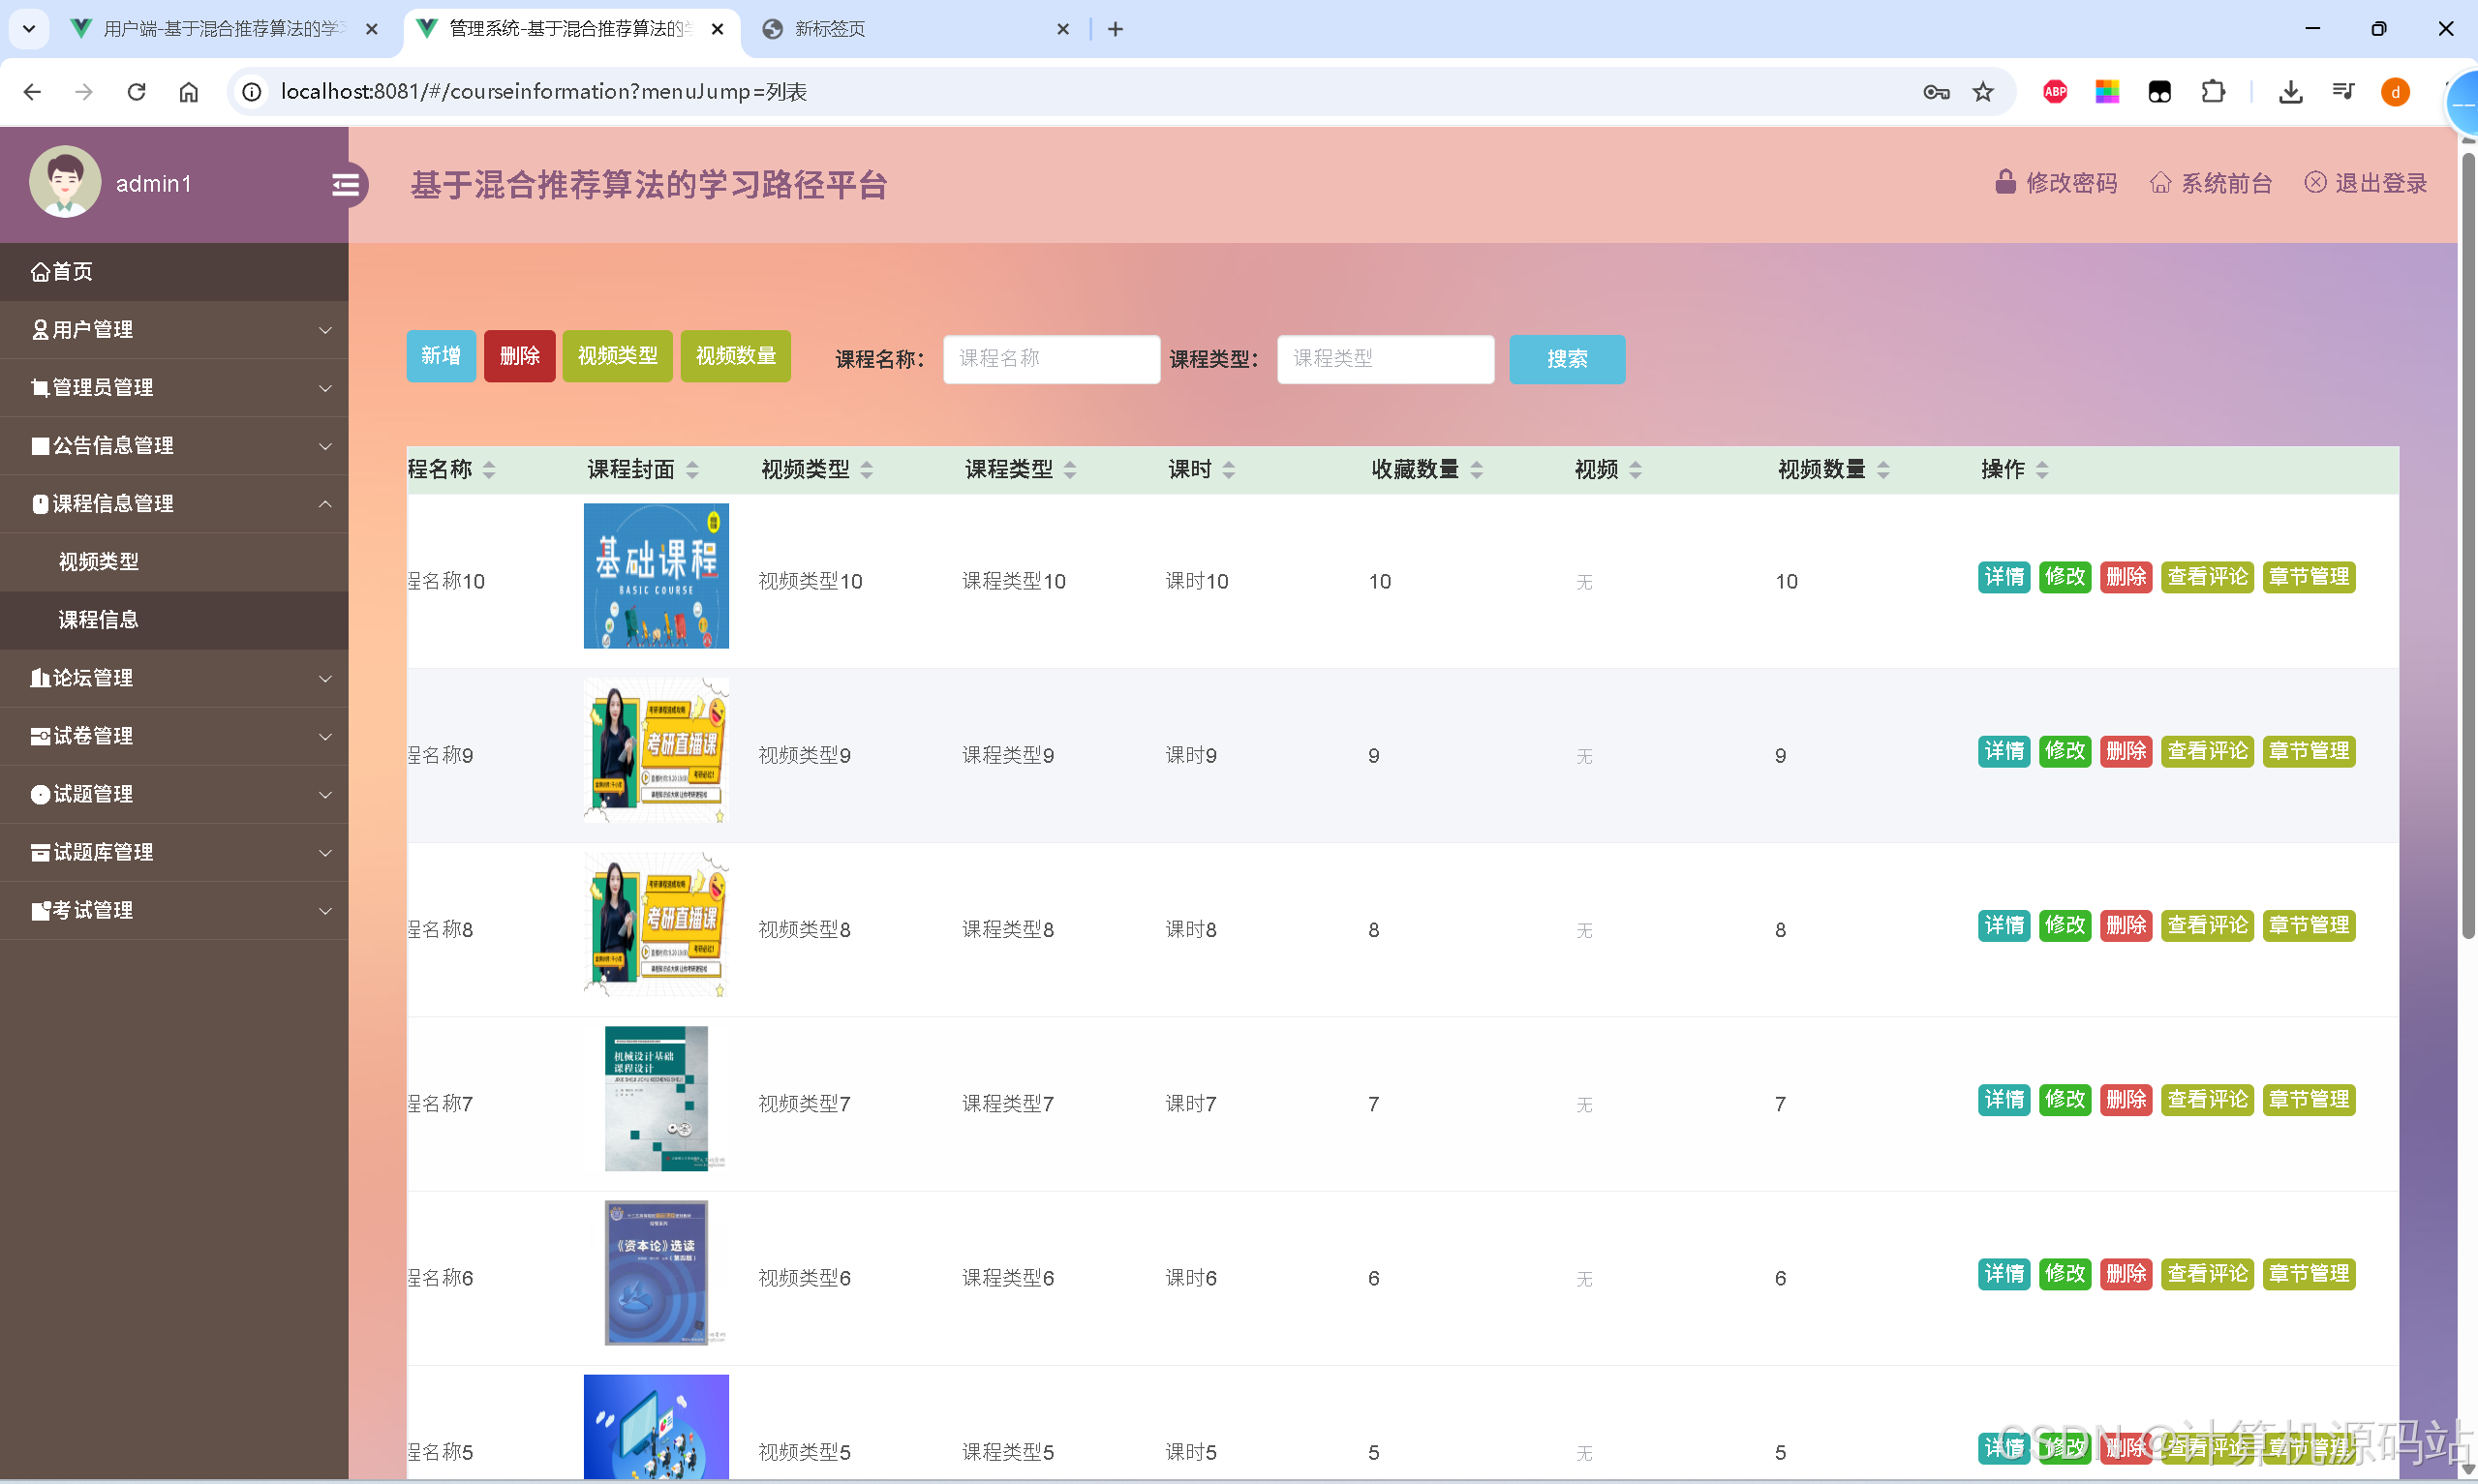Click the sidebar collapse hamburger icon
Screen dimensions: 2478x1484
[346, 184]
